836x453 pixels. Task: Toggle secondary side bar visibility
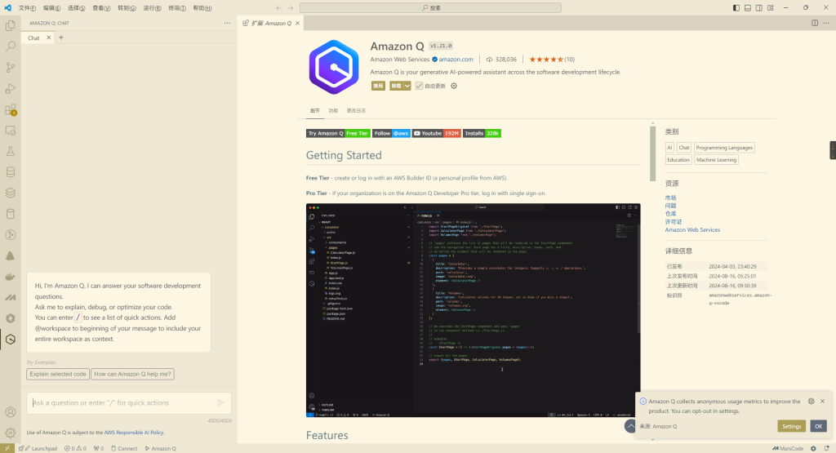758,8
